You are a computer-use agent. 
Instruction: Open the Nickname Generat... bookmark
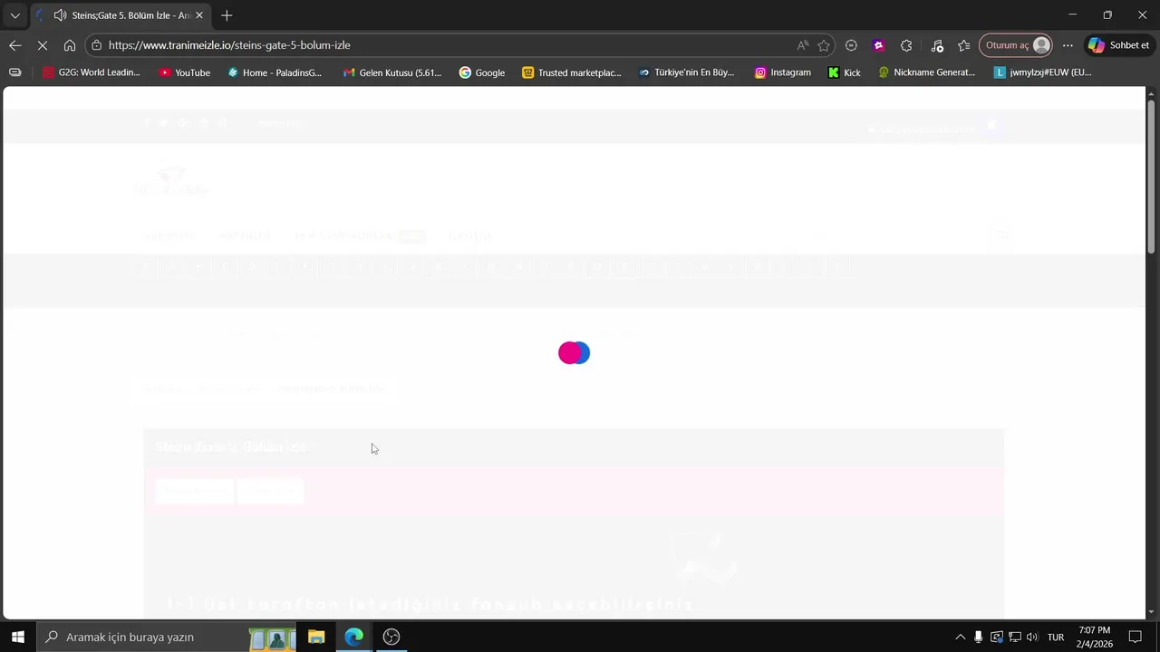[x=927, y=72]
